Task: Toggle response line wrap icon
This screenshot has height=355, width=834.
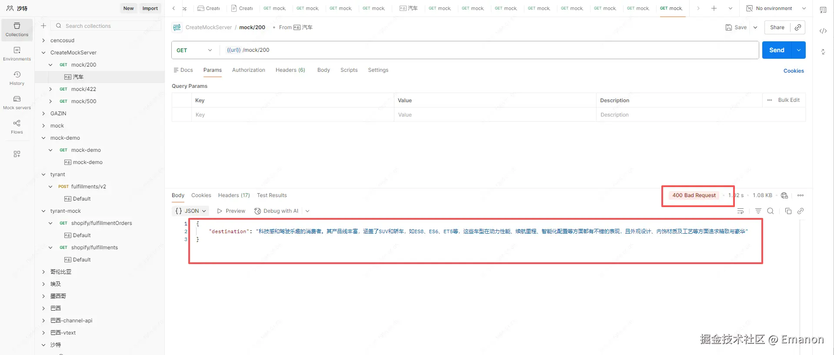Action: click(741, 211)
